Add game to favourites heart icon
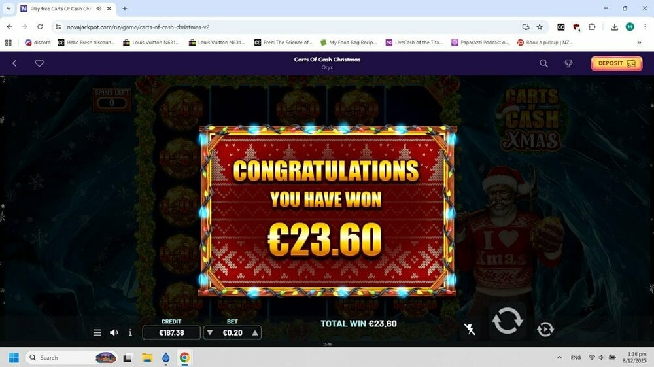 click(39, 63)
